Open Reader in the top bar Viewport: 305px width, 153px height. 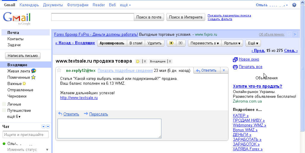coord(99,5)
